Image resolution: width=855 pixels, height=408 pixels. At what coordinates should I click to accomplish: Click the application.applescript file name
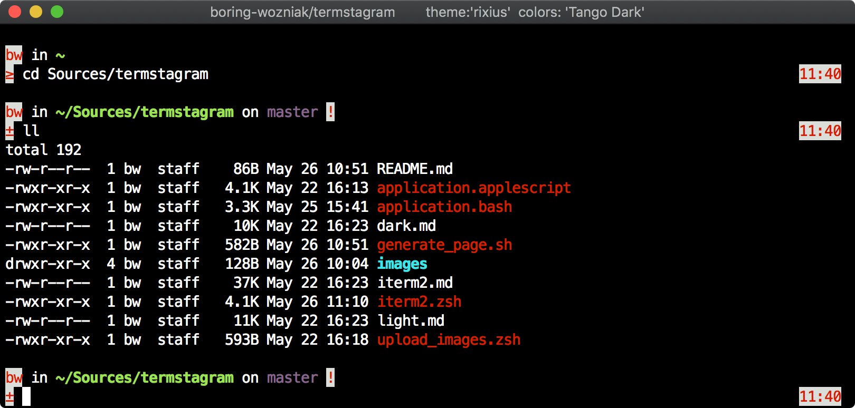tap(474, 188)
